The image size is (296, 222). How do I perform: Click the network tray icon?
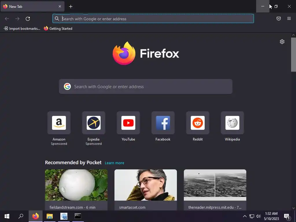[252, 216]
